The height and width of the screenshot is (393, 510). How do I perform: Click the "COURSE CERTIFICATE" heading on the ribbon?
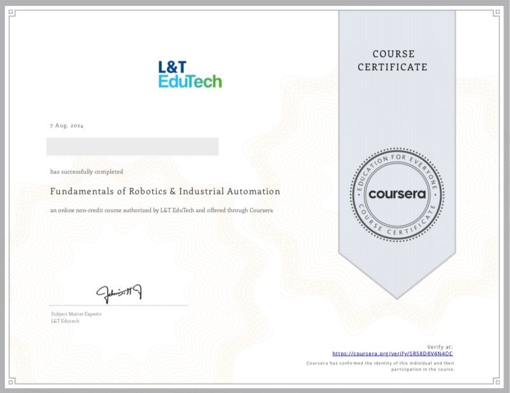pyautogui.click(x=392, y=61)
